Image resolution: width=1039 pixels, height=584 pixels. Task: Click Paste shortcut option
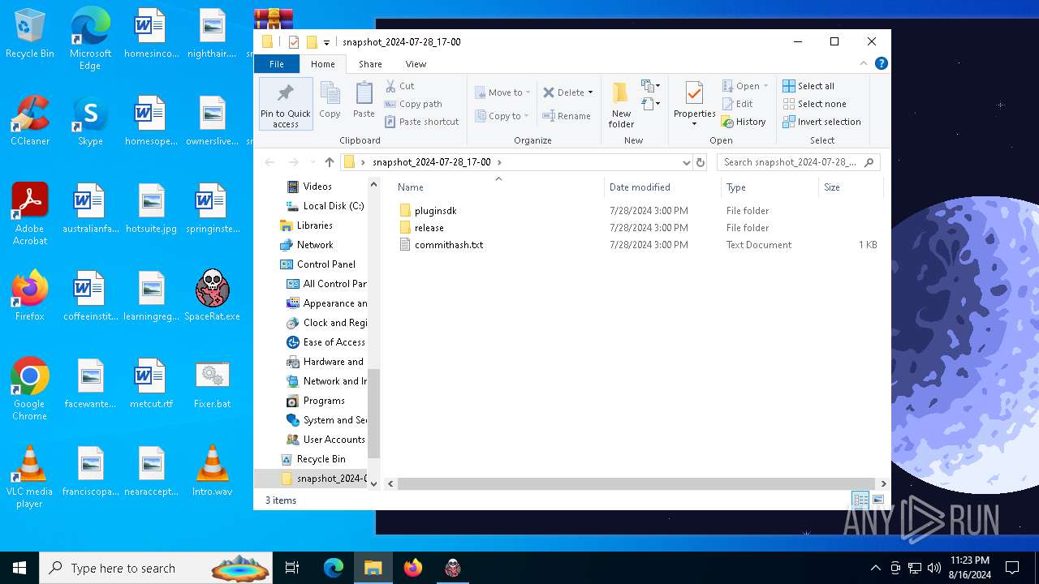pos(421,122)
